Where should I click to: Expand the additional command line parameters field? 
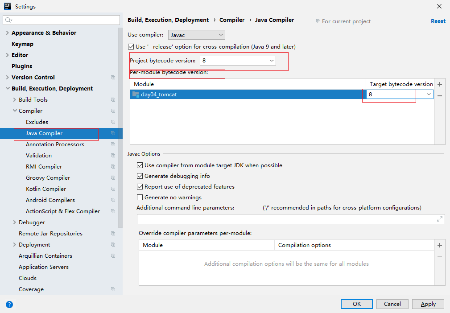[x=440, y=219]
